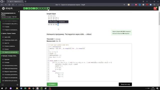This screenshot has height=90, width=160.
Task: Submit solution with Отправить button
Action: [x=52, y=84]
